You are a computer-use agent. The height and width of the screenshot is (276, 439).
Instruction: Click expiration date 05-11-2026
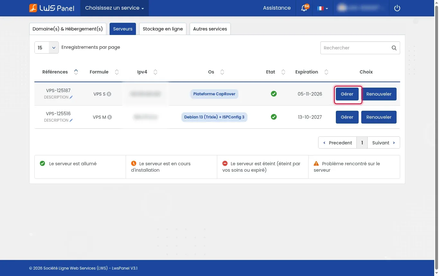pos(310,94)
